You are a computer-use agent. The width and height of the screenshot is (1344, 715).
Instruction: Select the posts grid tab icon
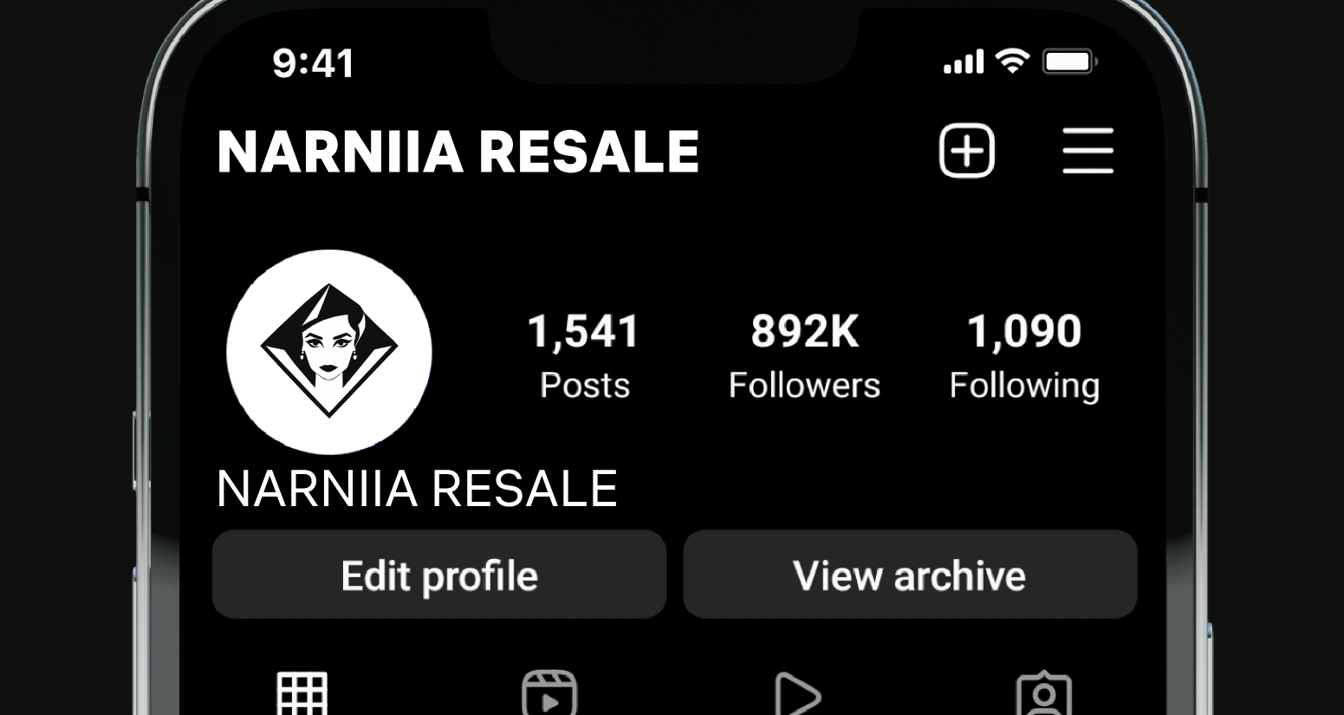pyautogui.click(x=302, y=693)
